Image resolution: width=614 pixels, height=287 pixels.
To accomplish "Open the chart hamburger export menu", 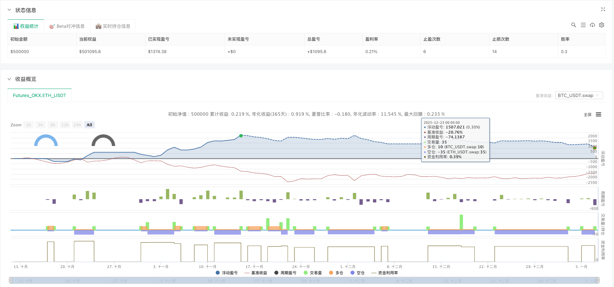I will tap(599, 115).
